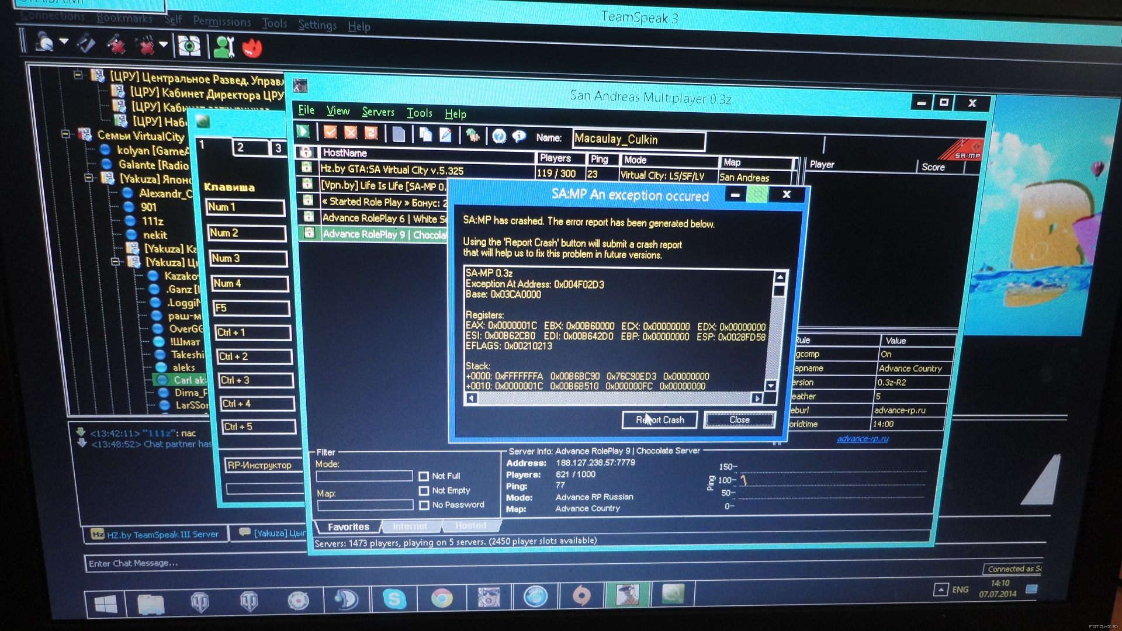
Task: Open File Explorer from the taskbar
Action: (151, 603)
